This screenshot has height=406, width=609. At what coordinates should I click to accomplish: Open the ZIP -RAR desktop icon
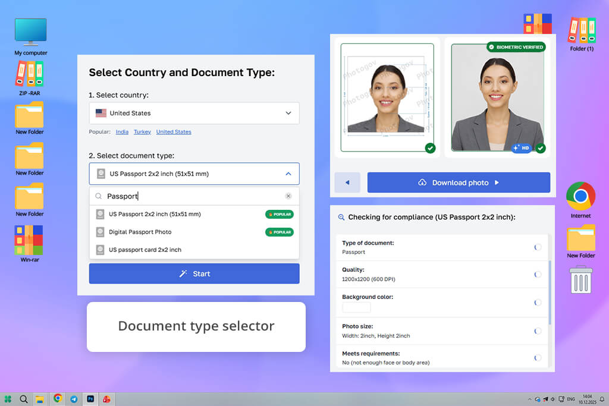[30, 78]
